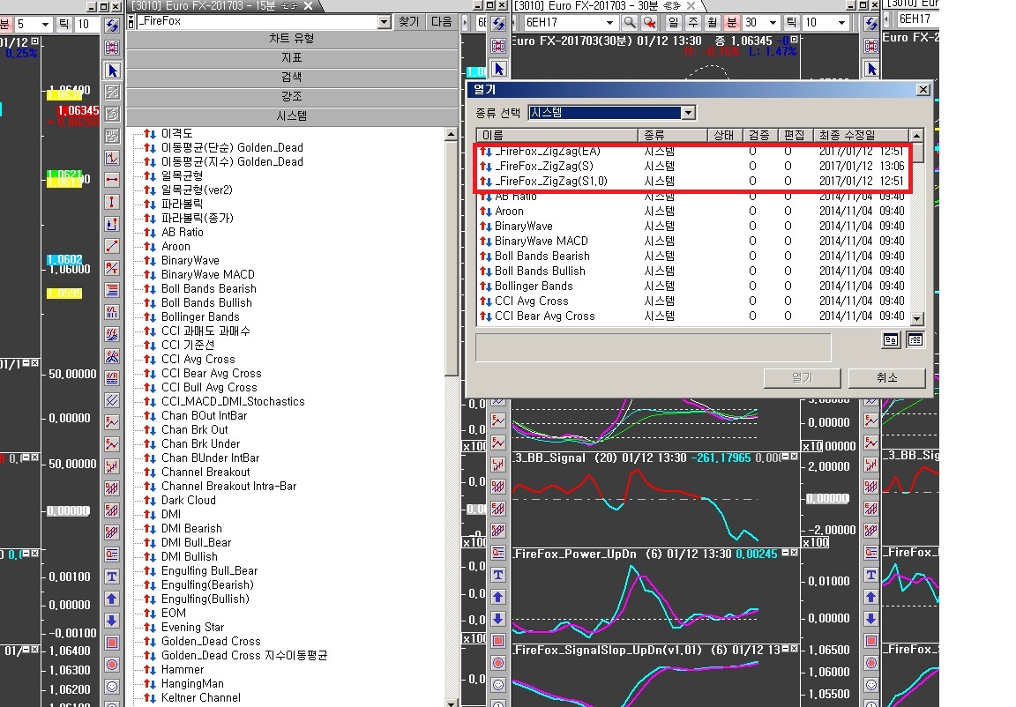Click the 취소 cancel button
The height and width of the screenshot is (707, 1016).
coord(886,377)
